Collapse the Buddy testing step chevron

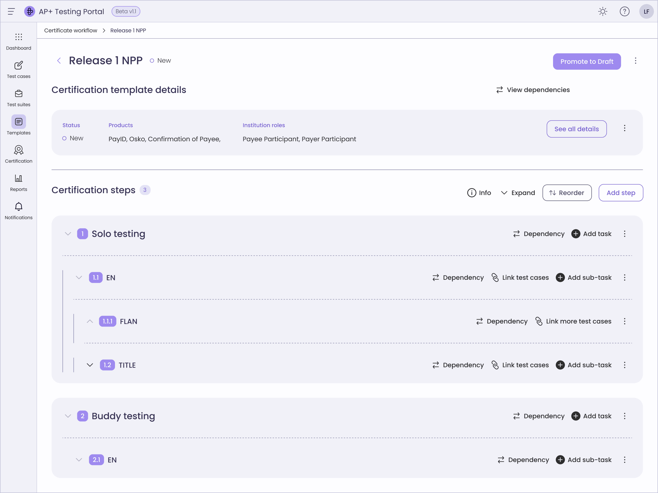68,416
